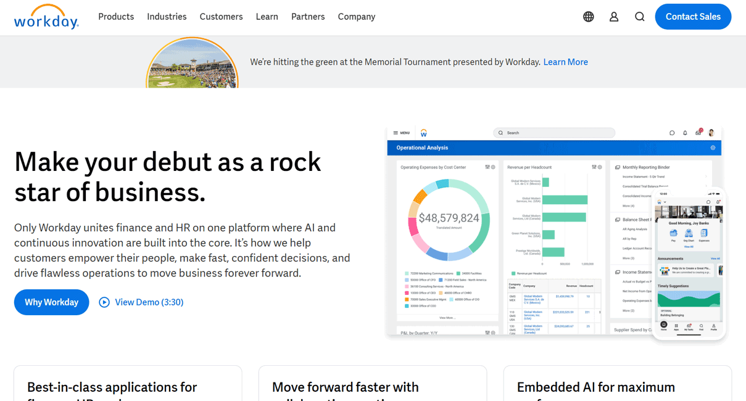This screenshot has height=401, width=746.
Task: Click the Monthly Reporting Binder item
Action: point(646,167)
